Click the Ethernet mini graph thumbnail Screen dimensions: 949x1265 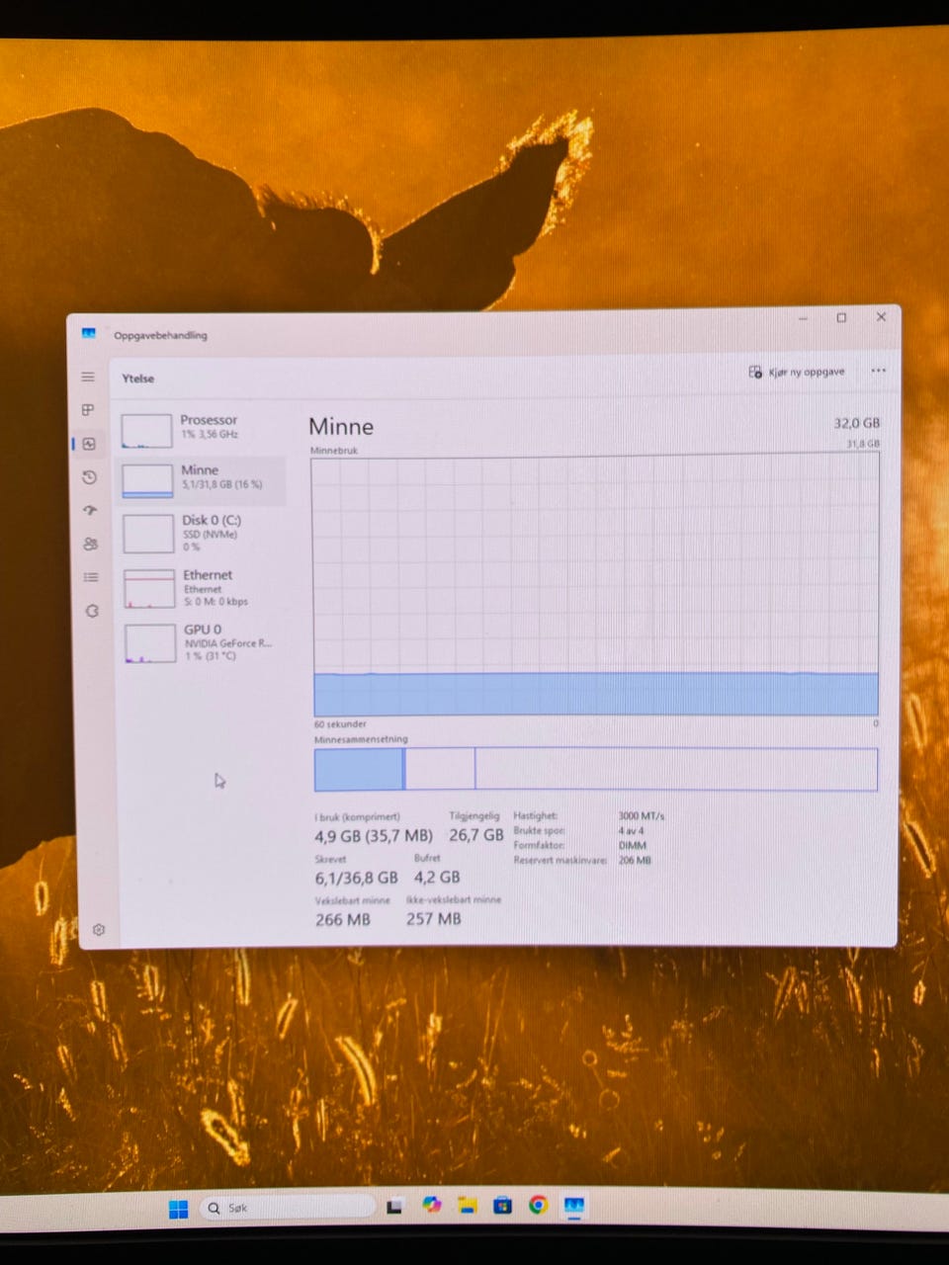pos(149,588)
